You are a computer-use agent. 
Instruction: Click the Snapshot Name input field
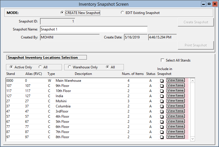point(94,29)
